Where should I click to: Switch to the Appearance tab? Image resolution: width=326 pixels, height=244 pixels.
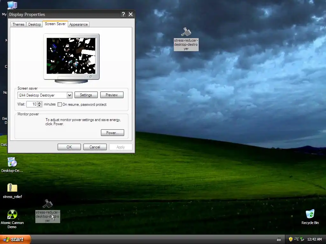(78, 24)
